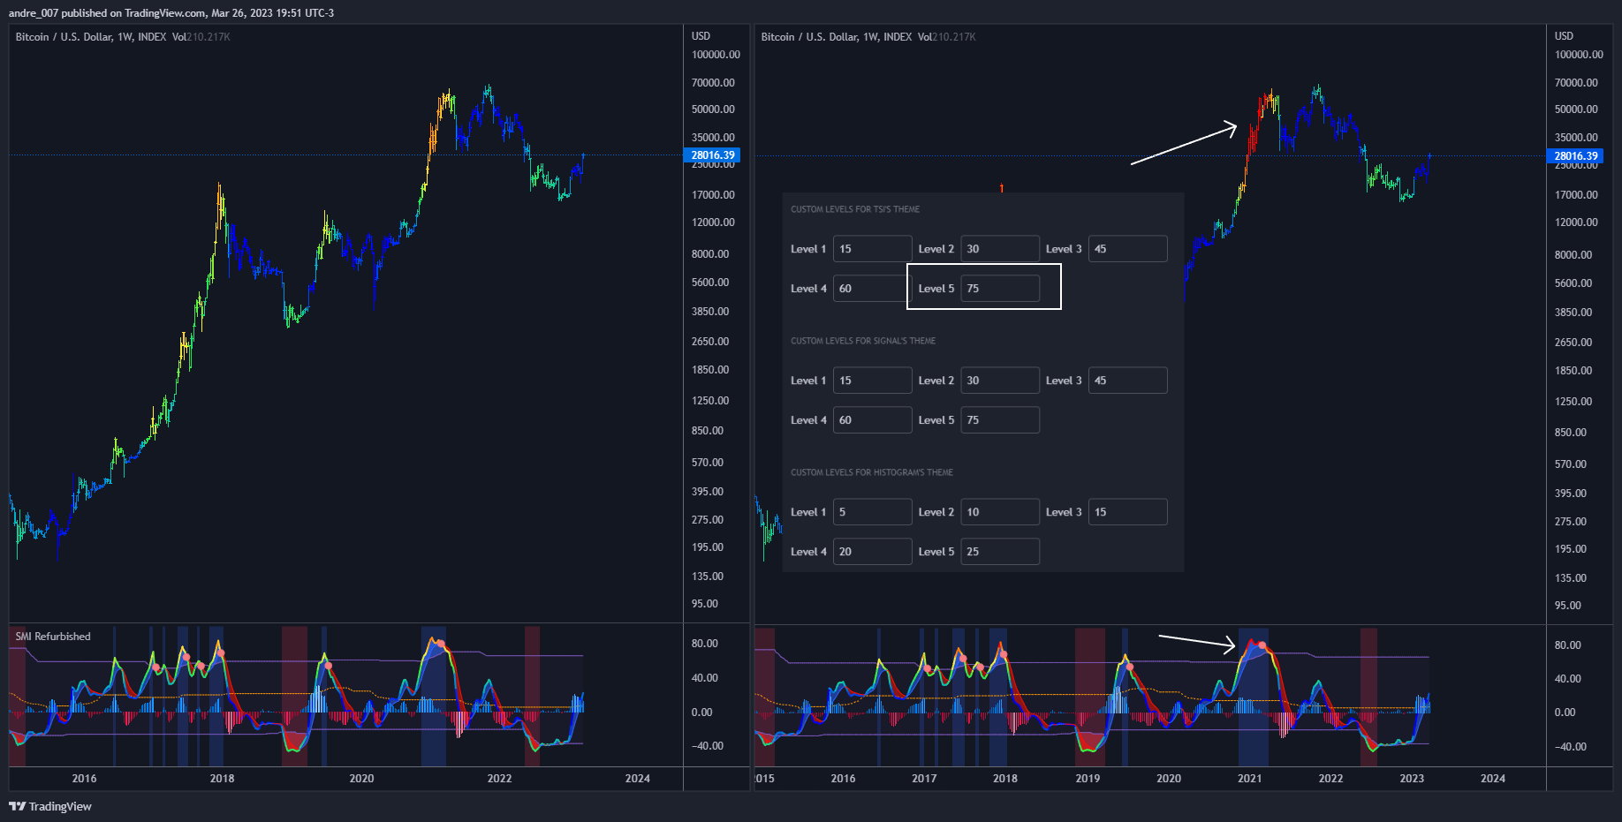Click −40.00 on right indicator's scale
Viewport: 1622px width, 822px height.
pos(1570,747)
